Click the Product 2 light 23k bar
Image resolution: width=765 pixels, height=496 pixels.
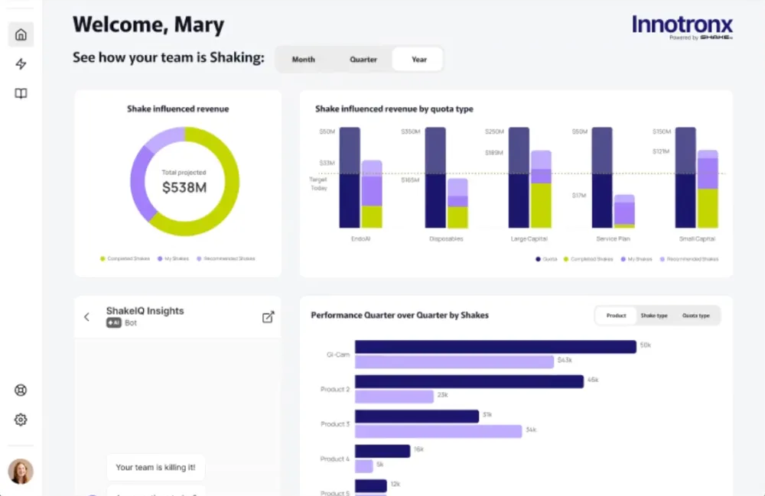pyautogui.click(x=394, y=397)
